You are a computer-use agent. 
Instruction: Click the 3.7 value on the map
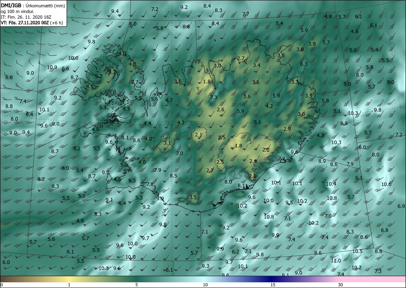112,72
